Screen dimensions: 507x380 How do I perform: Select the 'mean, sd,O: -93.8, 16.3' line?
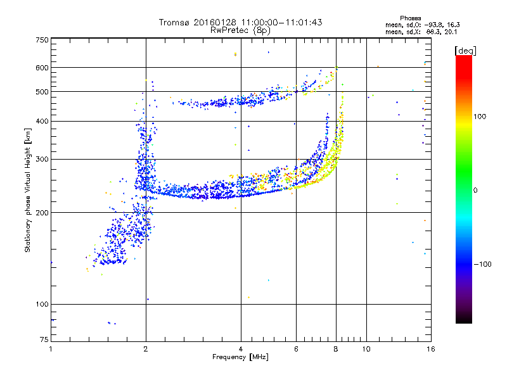(422, 25)
